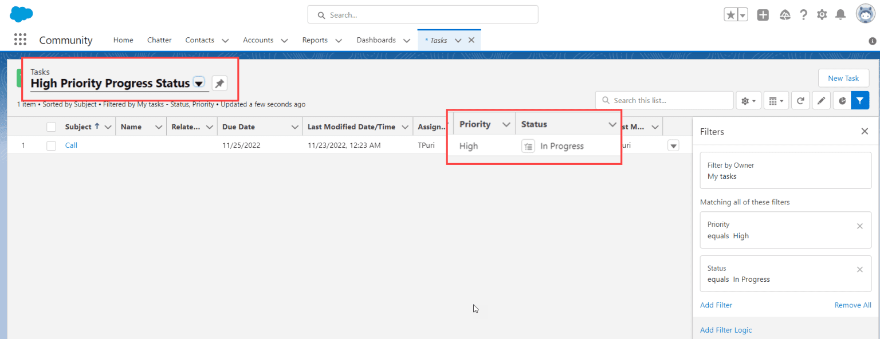Open the App Launcher waffle icon
The height and width of the screenshot is (339, 880).
click(x=20, y=39)
